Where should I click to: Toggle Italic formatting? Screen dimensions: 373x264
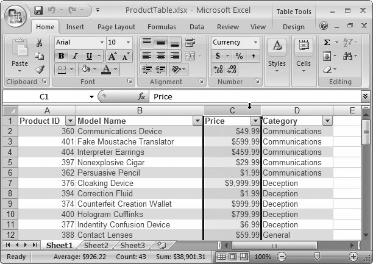(x=74, y=56)
